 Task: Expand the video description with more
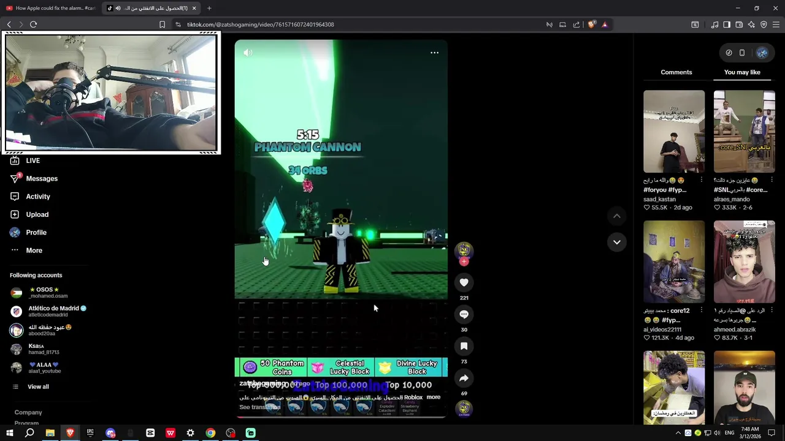tap(434, 397)
